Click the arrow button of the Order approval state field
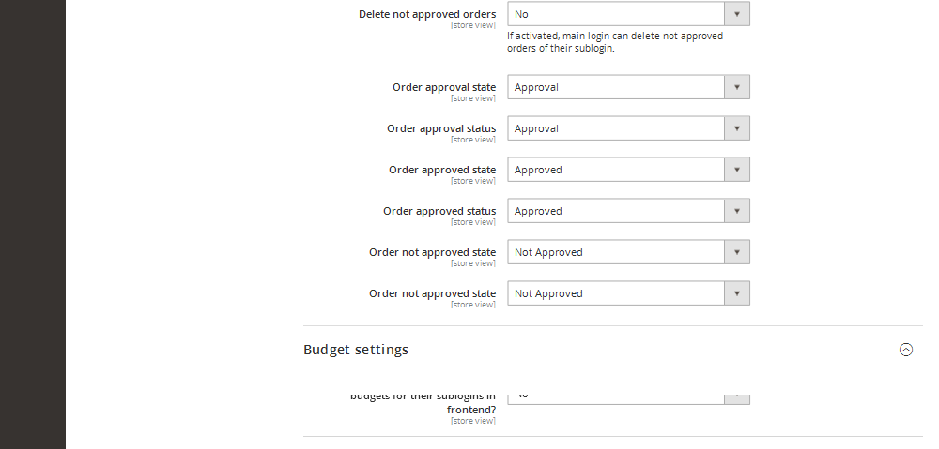This screenshot has height=449, width=939. click(x=737, y=87)
